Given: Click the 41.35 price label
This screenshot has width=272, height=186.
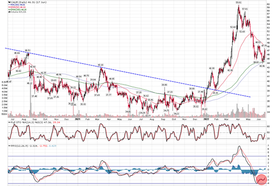Looking at the screenshot, I should coord(43,73).
